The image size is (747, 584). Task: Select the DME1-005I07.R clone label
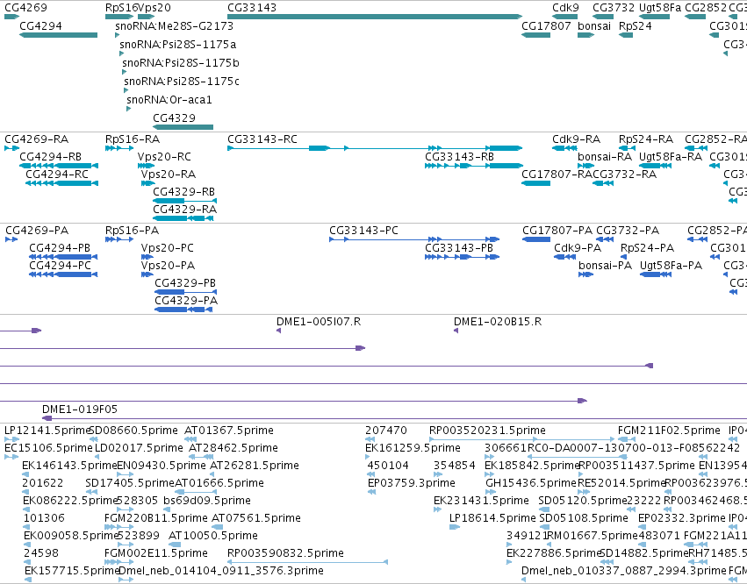point(319,322)
